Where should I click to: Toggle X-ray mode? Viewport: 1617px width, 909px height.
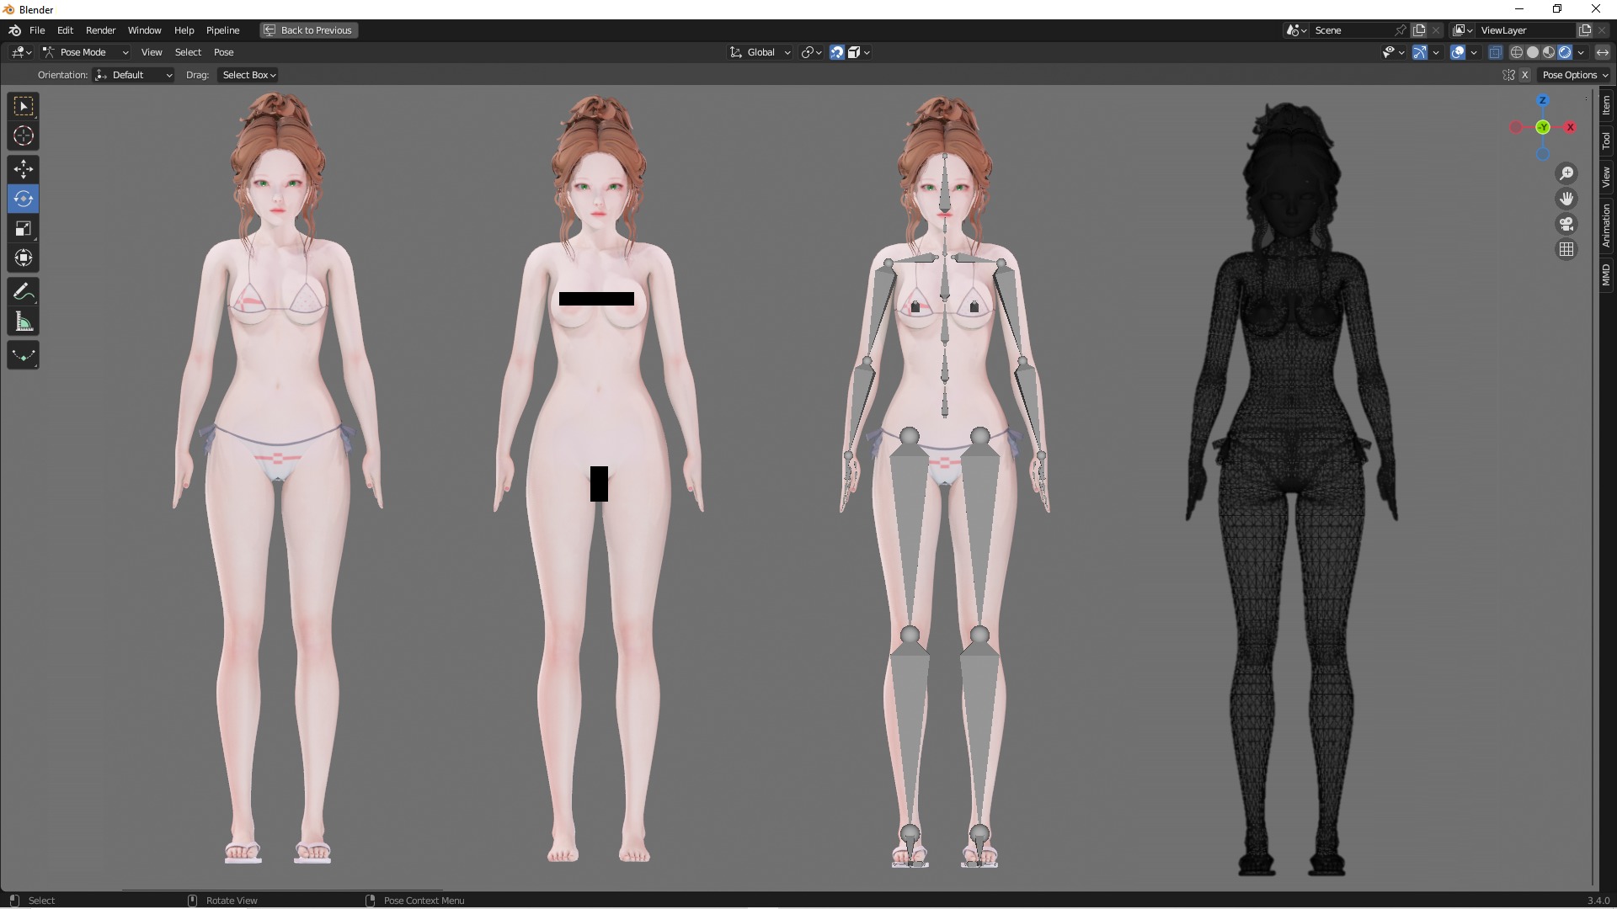click(1495, 52)
